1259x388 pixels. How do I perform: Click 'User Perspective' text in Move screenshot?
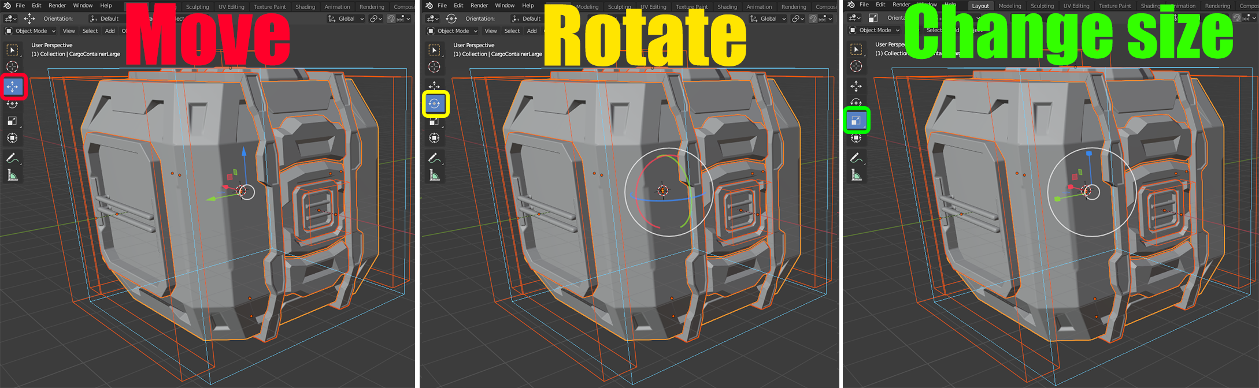coord(52,45)
